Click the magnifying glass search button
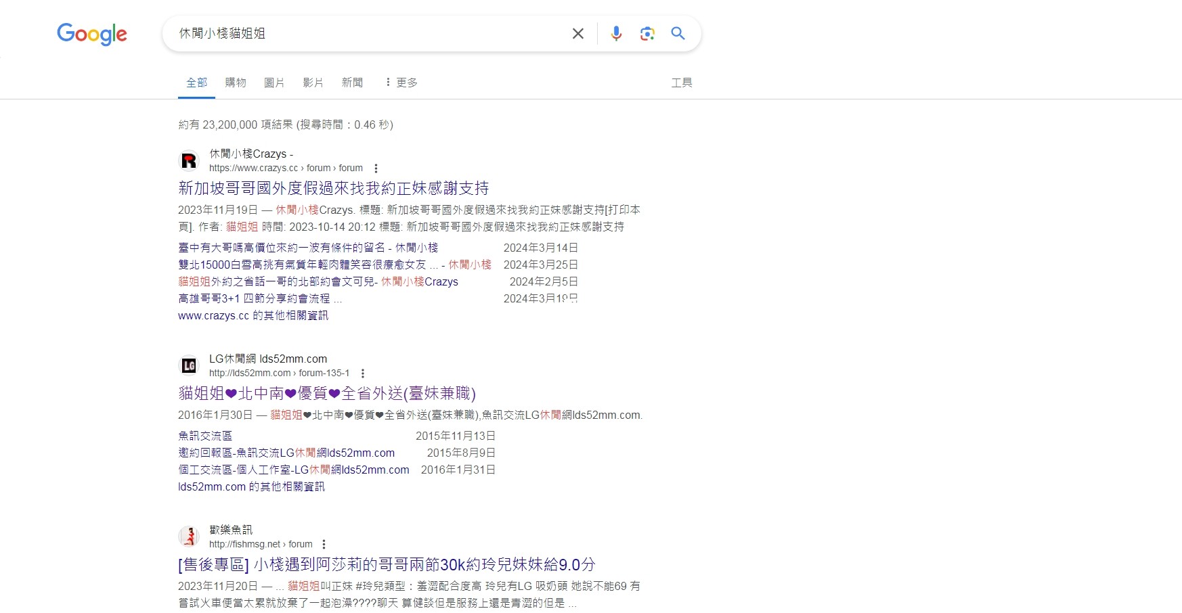This screenshot has height=613, width=1182. click(x=678, y=33)
